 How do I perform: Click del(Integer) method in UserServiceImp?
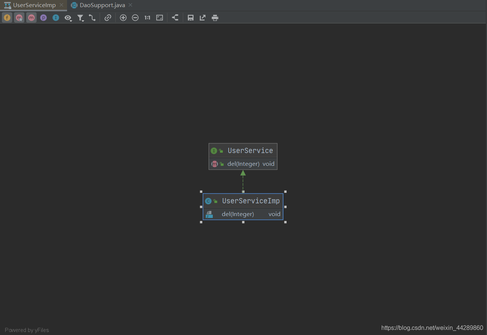click(x=238, y=214)
